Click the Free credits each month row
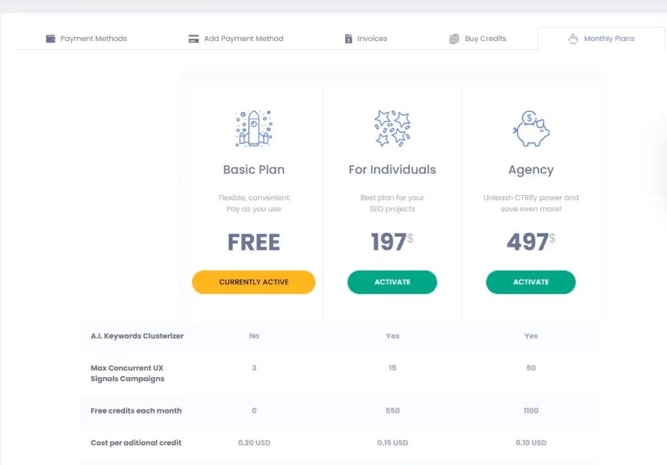The width and height of the screenshot is (667, 465). pos(137,410)
